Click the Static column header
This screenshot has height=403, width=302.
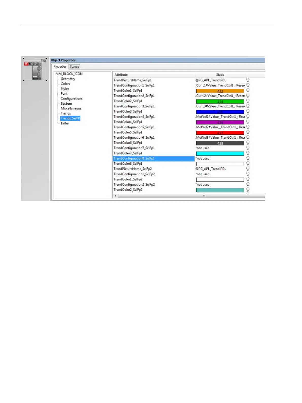pos(220,75)
